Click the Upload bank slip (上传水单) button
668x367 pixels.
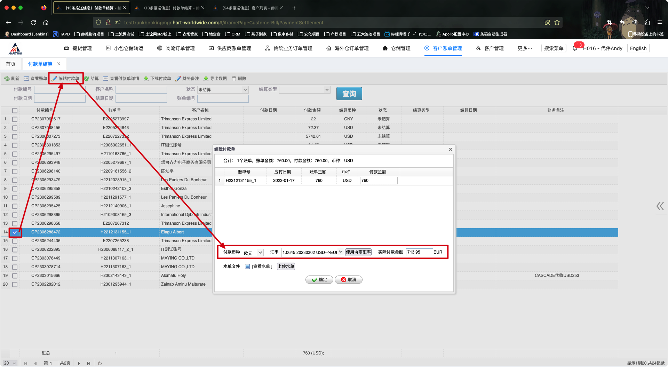pyautogui.click(x=286, y=266)
